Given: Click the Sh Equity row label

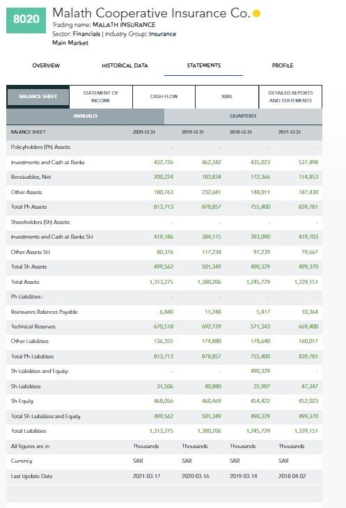Looking at the screenshot, I should coord(22,401).
